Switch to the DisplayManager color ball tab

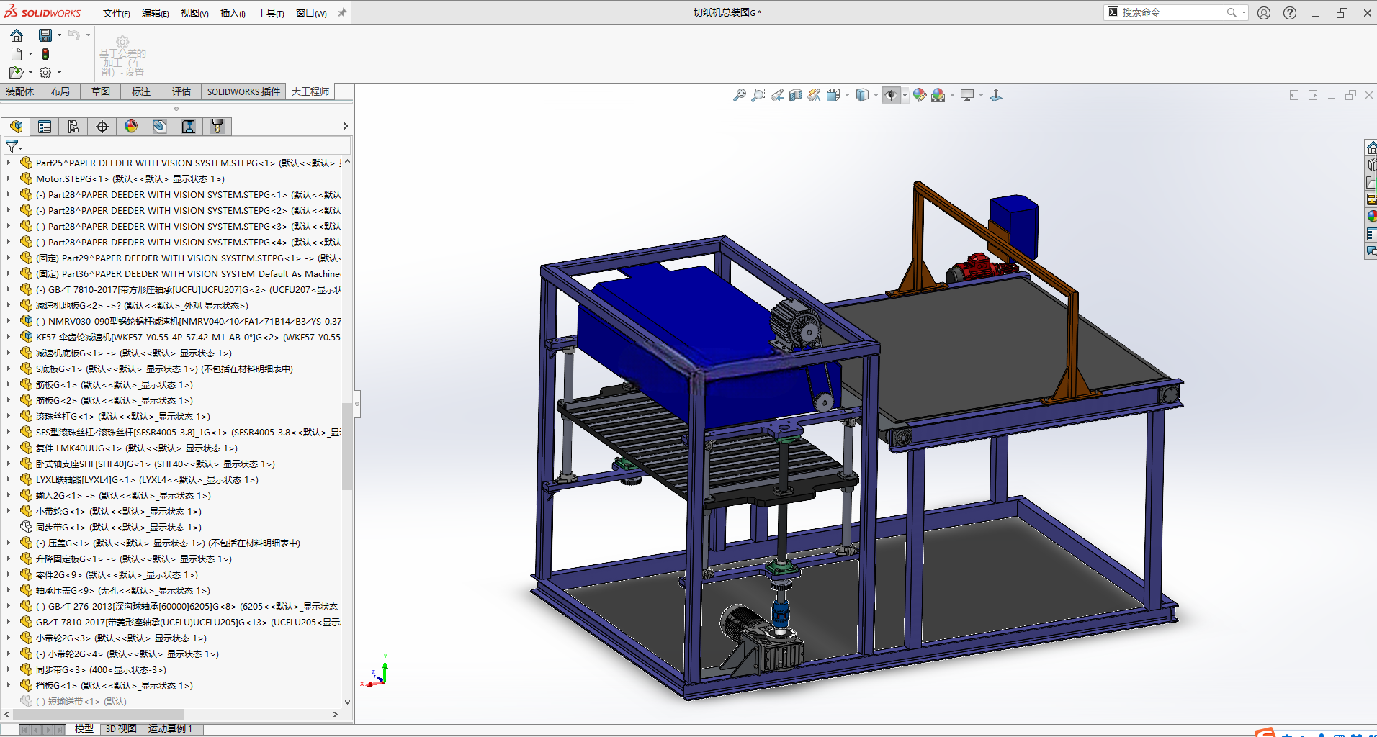[x=131, y=127]
